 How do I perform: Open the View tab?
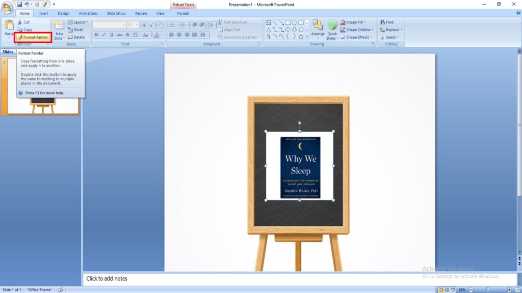pyautogui.click(x=160, y=13)
